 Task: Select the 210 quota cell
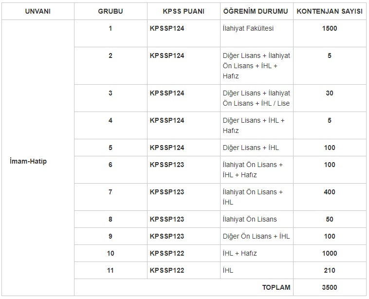tap(330, 270)
